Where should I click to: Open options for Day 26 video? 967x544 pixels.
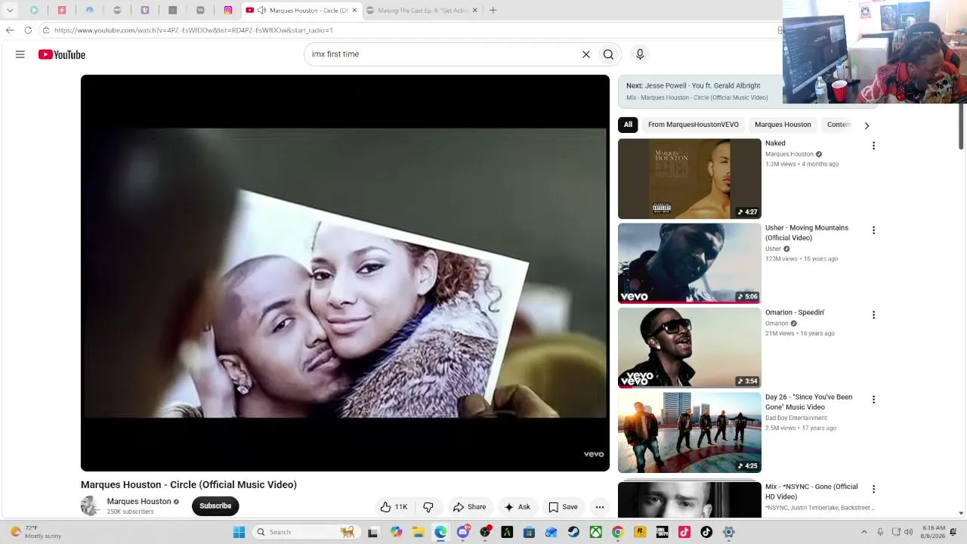873,400
